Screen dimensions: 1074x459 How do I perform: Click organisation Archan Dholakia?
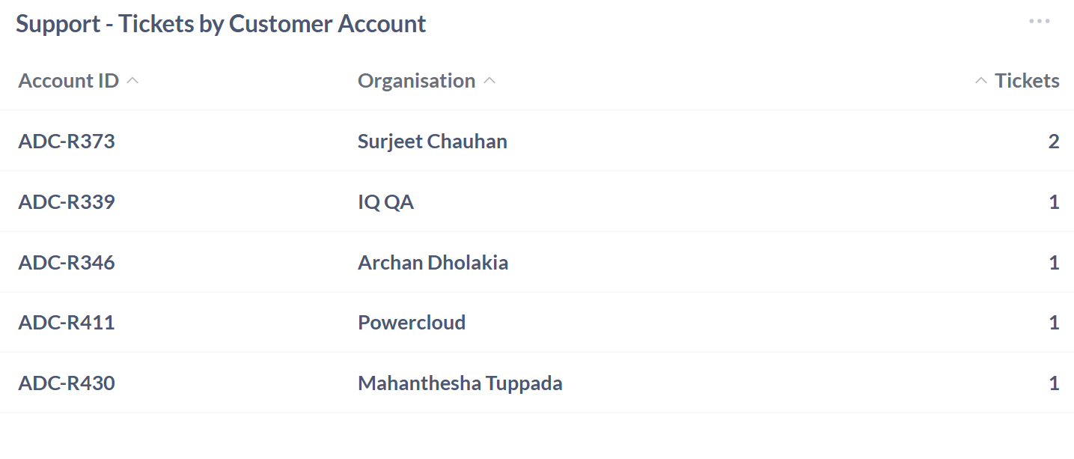pyautogui.click(x=433, y=263)
